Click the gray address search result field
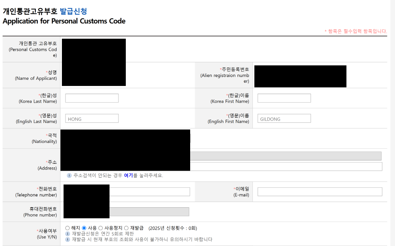The width and height of the screenshot is (395, 246). [285, 156]
